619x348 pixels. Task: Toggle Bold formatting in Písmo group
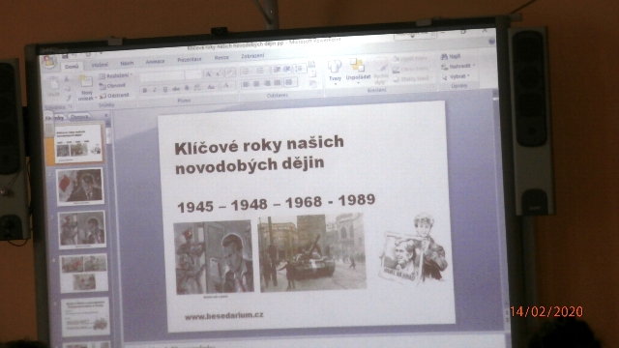coord(145,90)
